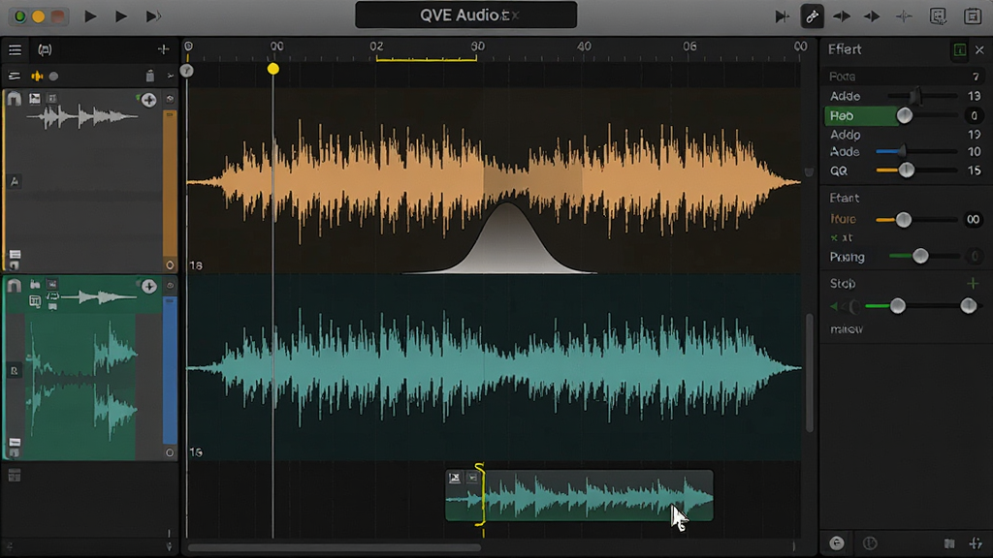Delete track using trash icon
This screenshot has width=993, height=558.
(150, 76)
